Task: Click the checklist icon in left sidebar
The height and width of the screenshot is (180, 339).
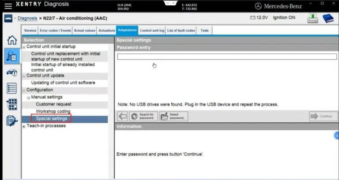Action: [x=12, y=88]
